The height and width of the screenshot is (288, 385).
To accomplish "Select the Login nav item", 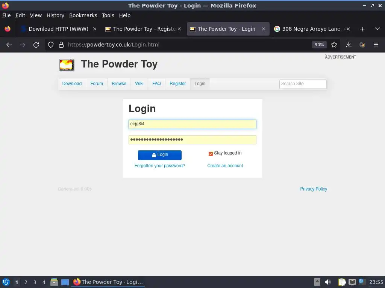I will tap(200, 84).
